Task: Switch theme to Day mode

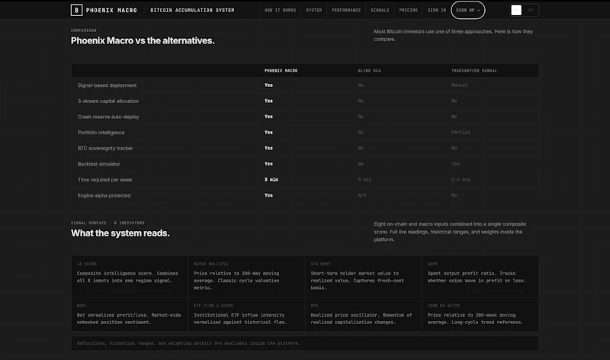Action: tap(531, 10)
